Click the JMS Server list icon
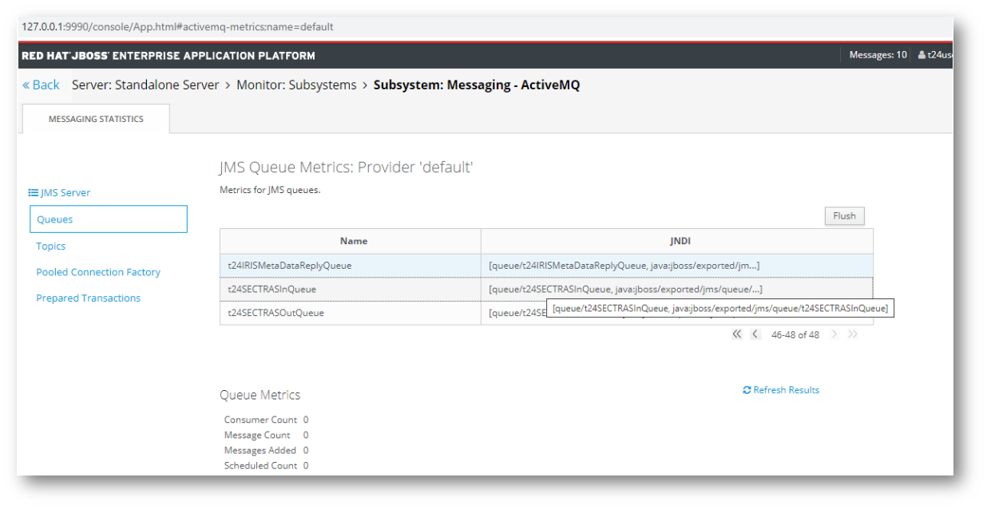 (x=34, y=192)
